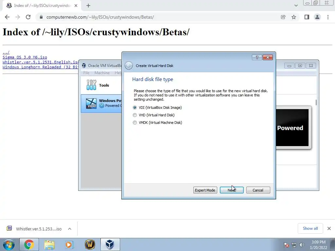This screenshot has height=251, width=335.
Task: Toggle Chrome side panel icon
Action: [x=307, y=17]
